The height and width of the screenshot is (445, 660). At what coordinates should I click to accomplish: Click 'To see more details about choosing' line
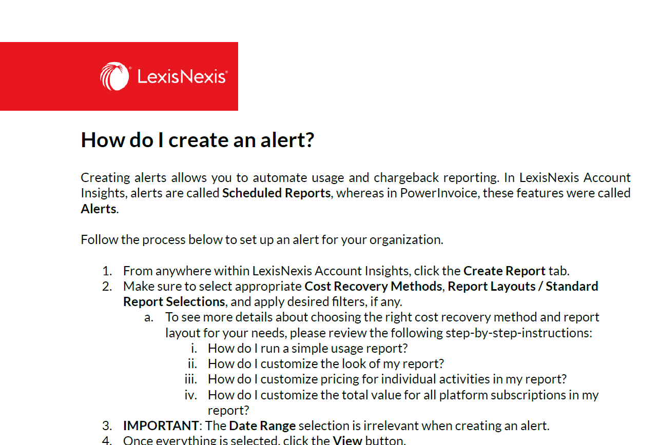coord(382,317)
